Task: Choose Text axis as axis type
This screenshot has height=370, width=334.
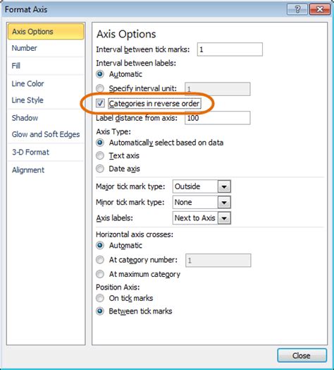Action: click(100, 155)
